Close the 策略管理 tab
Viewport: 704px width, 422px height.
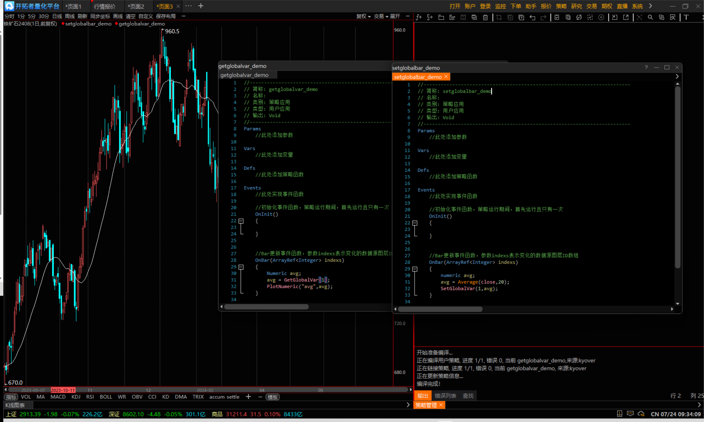coord(441,405)
